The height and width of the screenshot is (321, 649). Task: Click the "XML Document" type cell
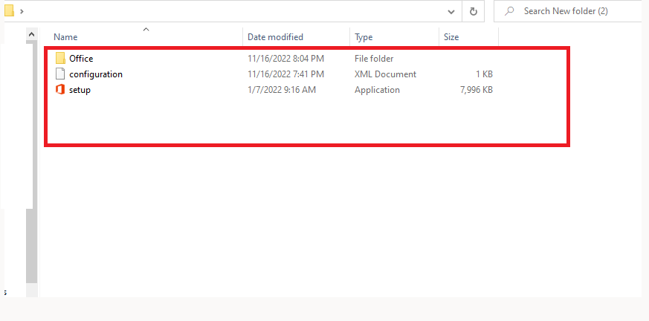[x=385, y=74]
